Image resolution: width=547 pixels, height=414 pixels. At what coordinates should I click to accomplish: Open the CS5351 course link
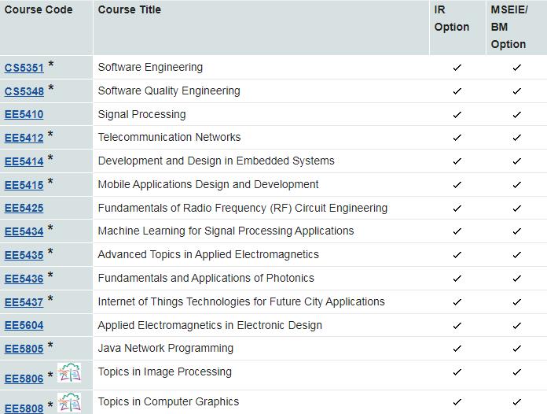coord(24,68)
